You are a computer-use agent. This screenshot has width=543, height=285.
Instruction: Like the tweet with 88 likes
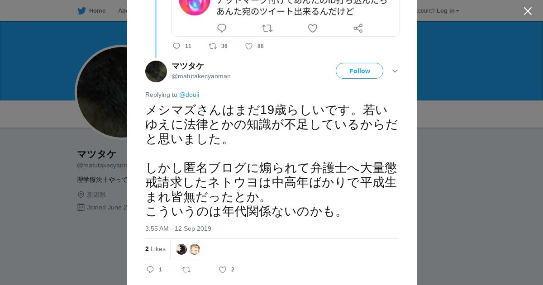[249, 46]
